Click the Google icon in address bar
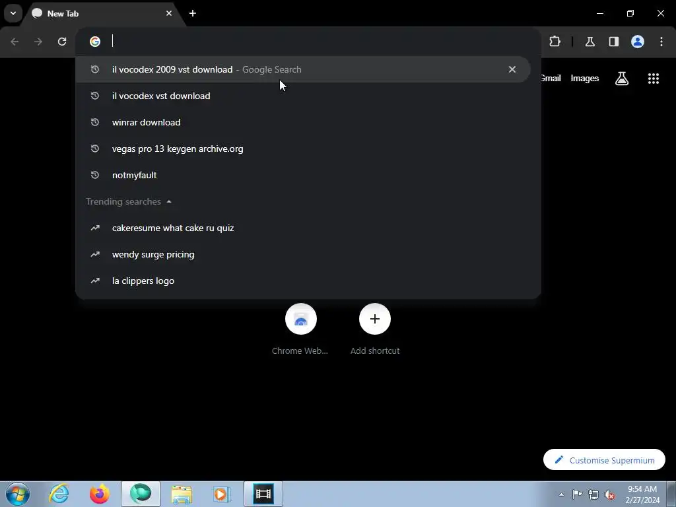The image size is (676, 507). coord(95,42)
